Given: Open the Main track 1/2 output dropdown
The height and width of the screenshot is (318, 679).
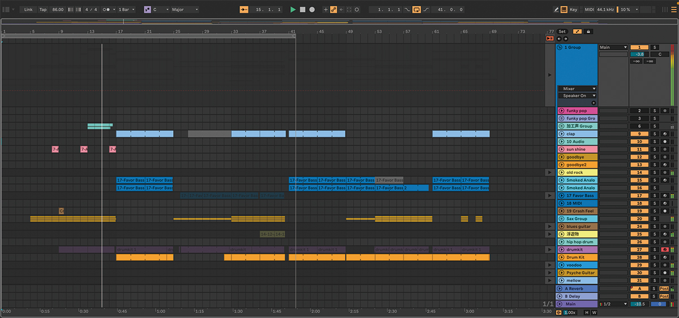Looking at the screenshot, I should pyautogui.click(x=613, y=304).
